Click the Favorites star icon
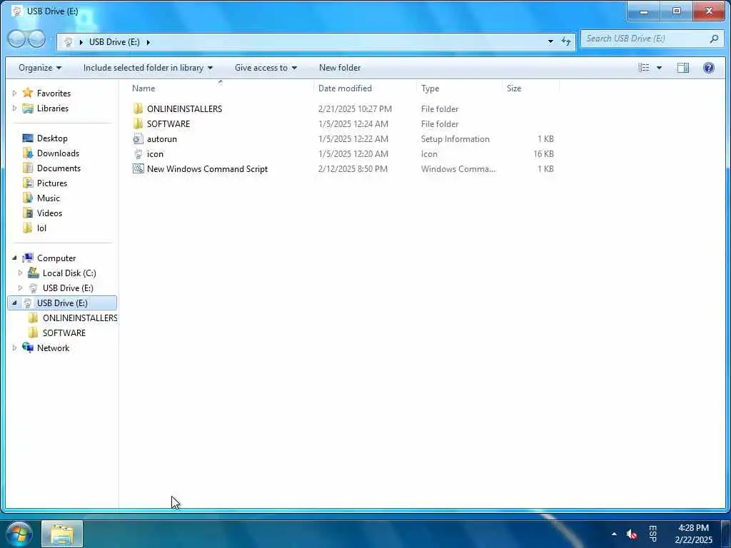 click(28, 93)
